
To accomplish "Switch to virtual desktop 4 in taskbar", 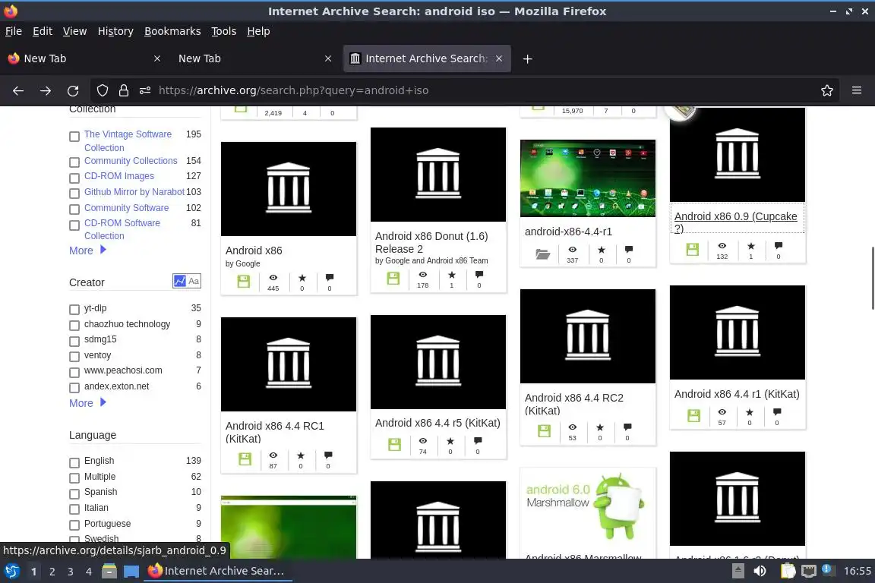I will pyautogui.click(x=88, y=572).
